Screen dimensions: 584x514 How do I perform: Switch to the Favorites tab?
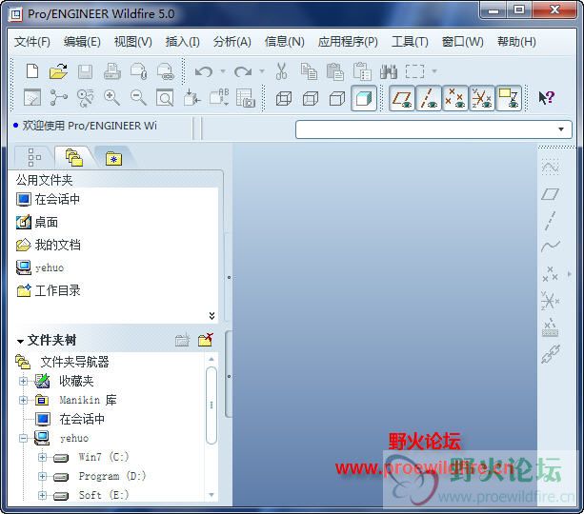tap(113, 158)
